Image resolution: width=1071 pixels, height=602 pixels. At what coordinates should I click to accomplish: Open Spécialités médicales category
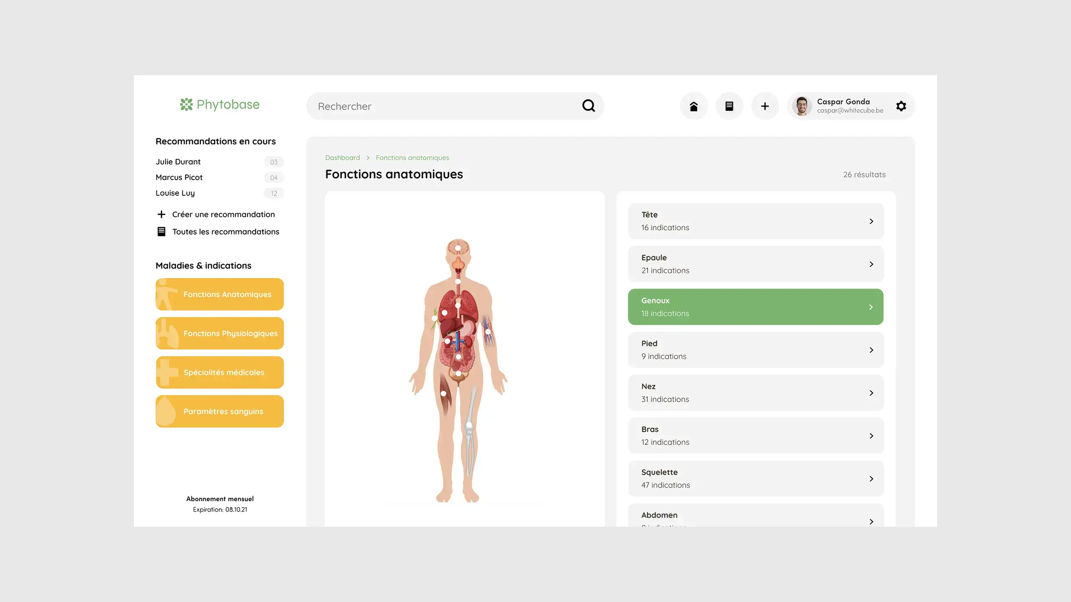click(220, 372)
